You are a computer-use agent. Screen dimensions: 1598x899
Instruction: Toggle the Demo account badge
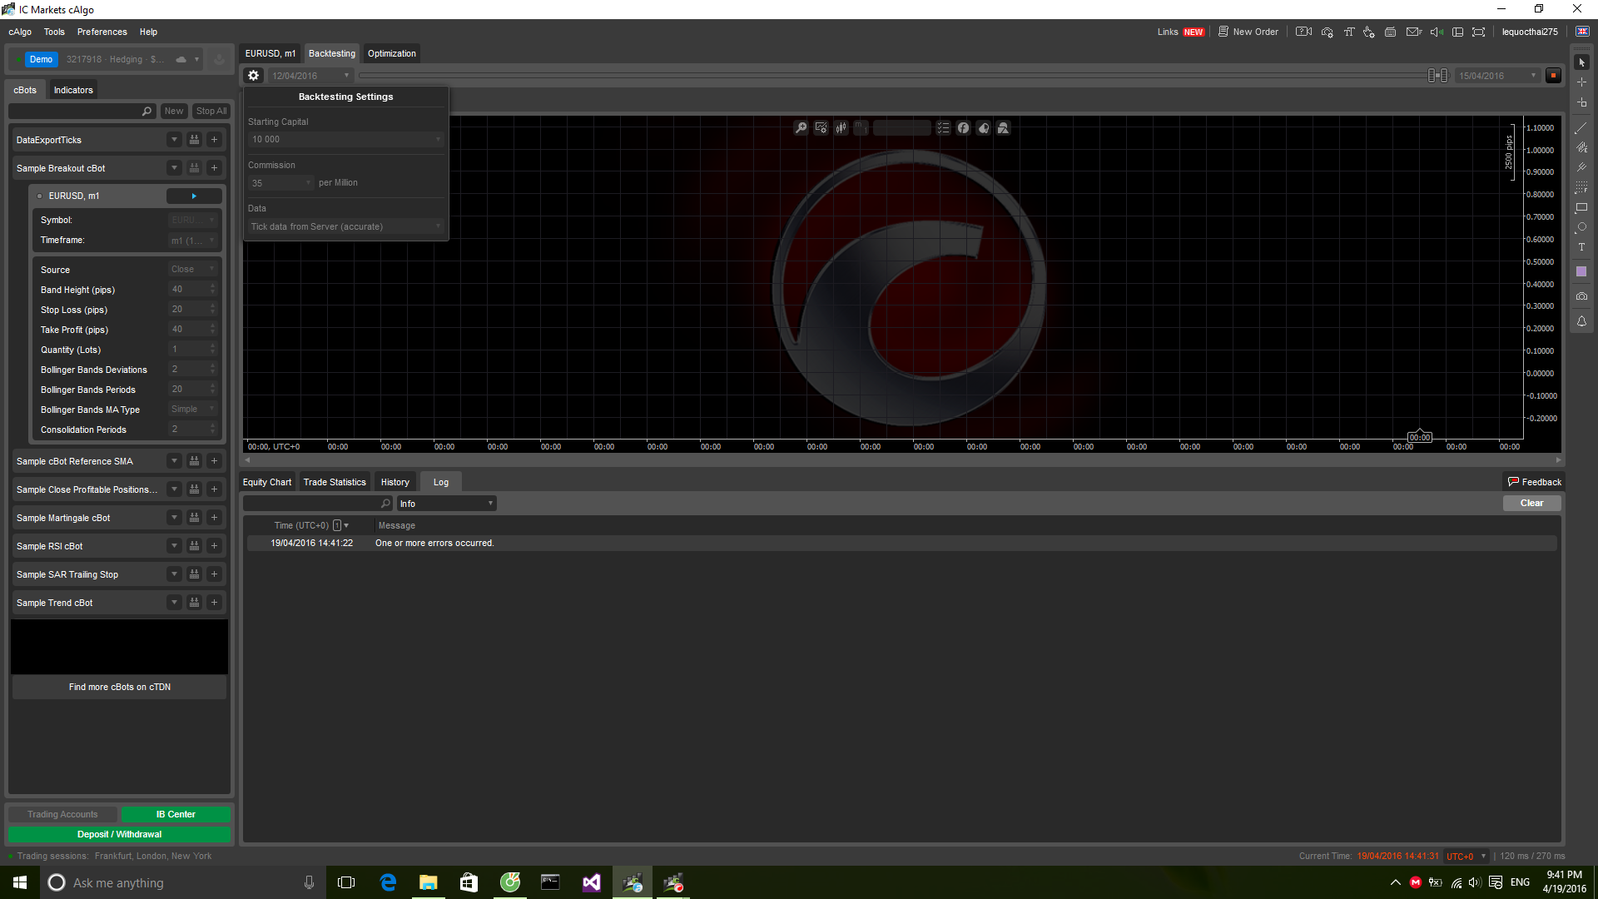(41, 59)
